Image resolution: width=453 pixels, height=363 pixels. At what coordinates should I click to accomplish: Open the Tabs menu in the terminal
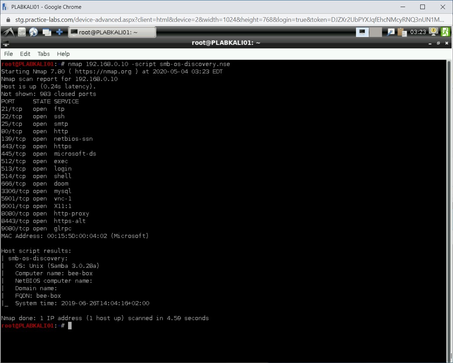click(44, 54)
